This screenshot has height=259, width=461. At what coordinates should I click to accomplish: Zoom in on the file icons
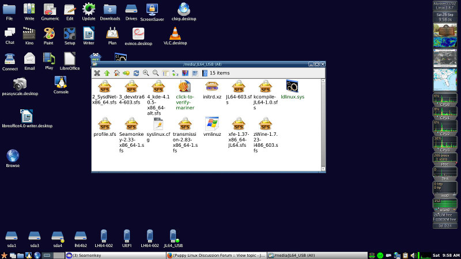pos(146,73)
